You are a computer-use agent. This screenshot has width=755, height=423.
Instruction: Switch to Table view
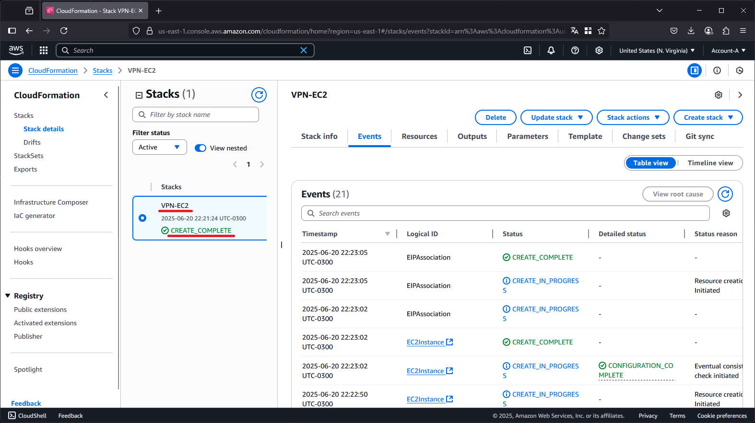(x=650, y=163)
